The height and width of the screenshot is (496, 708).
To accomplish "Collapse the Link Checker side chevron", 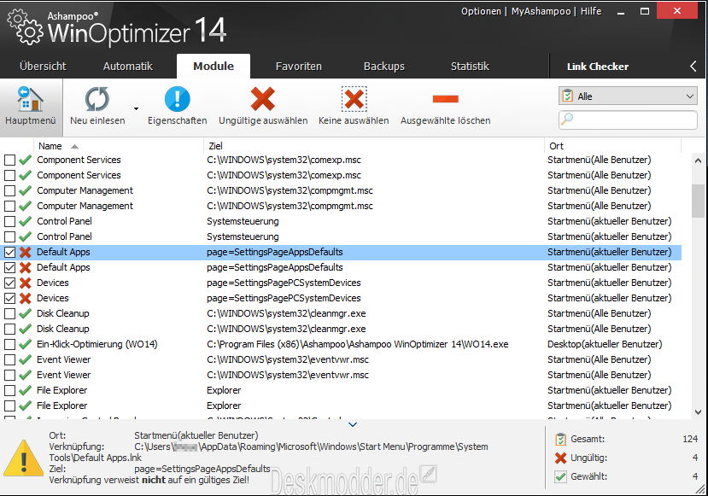I will (693, 67).
